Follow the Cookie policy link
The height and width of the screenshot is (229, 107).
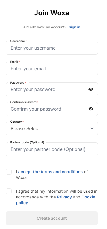[56, 200]
